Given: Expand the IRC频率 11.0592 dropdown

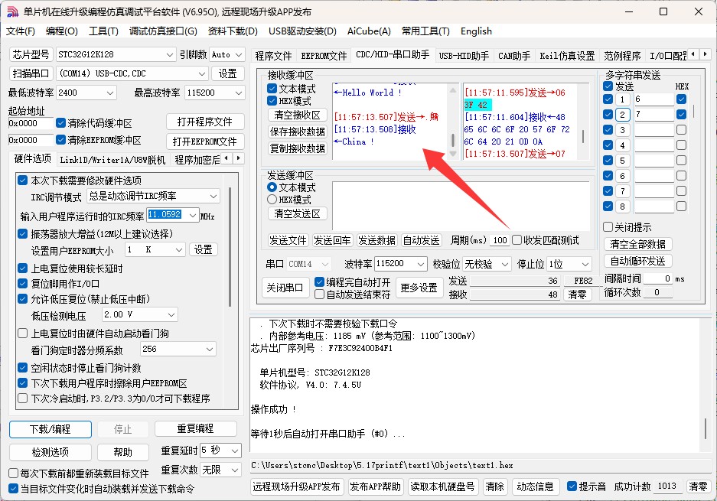Looking at the screenshot, I should click(x=193, y=215).
